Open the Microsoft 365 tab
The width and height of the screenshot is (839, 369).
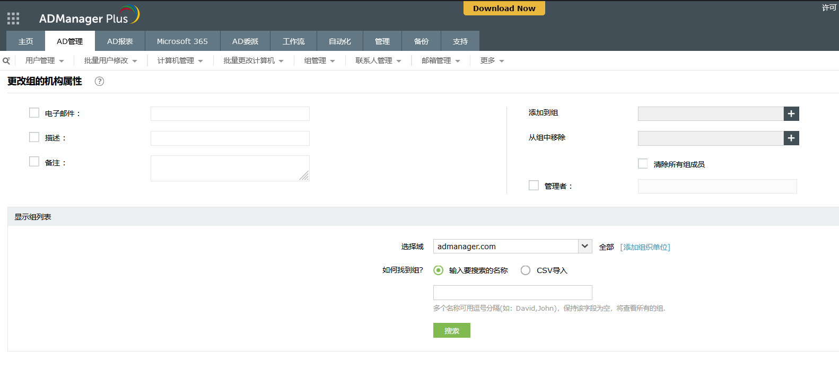(182, 41)
